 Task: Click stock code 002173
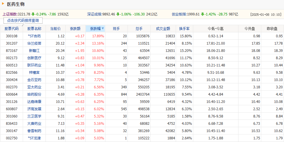pos(12,58)
